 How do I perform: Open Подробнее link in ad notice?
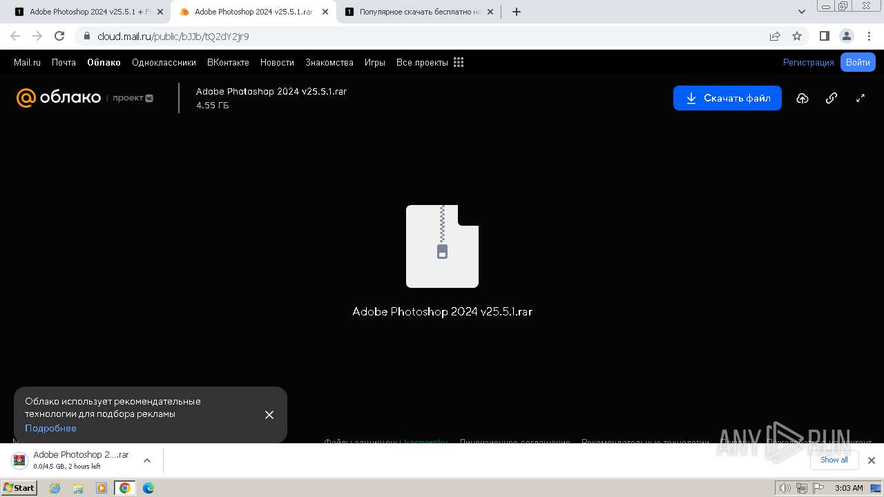tap(50, 428)
